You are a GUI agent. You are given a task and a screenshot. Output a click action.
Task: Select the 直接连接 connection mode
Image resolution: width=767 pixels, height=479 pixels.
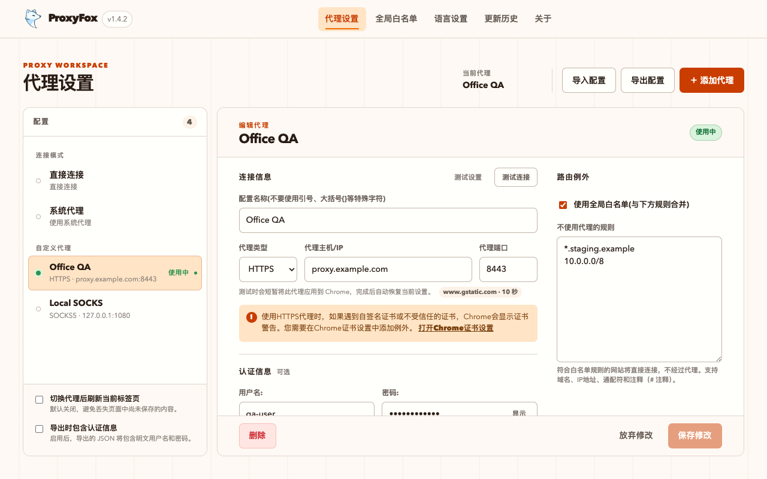115,180
